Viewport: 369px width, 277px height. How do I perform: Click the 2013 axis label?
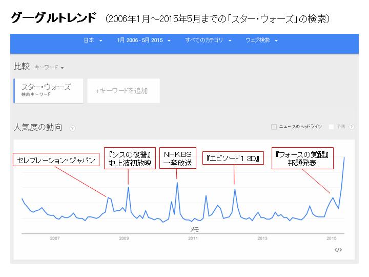(x=262, y=238)
